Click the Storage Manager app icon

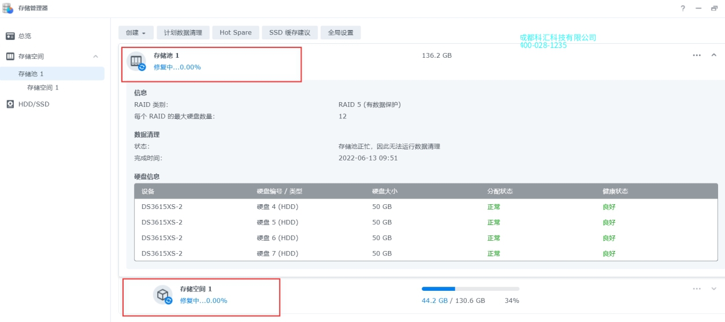[x=8, y=8]
